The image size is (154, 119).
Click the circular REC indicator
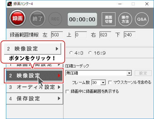click(x=55, y=19)
